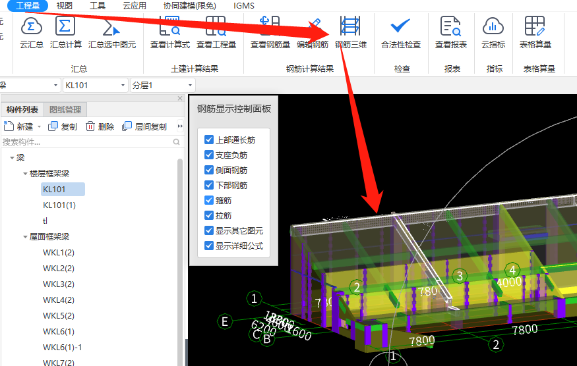The width and height of the screenshot is (577, 366).
Task: Select tl beam in component tree
Action: coord(45,221)
